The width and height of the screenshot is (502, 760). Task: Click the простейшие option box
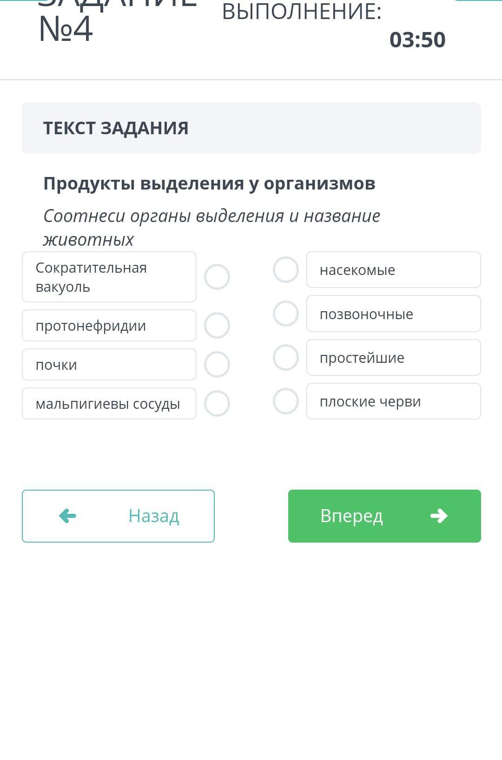[x=393, y=358]
